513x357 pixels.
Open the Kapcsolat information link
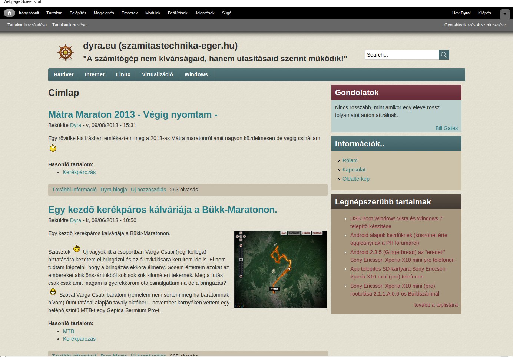pyautogui.click(x=354, y=170)
